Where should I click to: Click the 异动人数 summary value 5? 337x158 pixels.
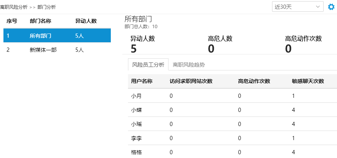pos(134,48)
